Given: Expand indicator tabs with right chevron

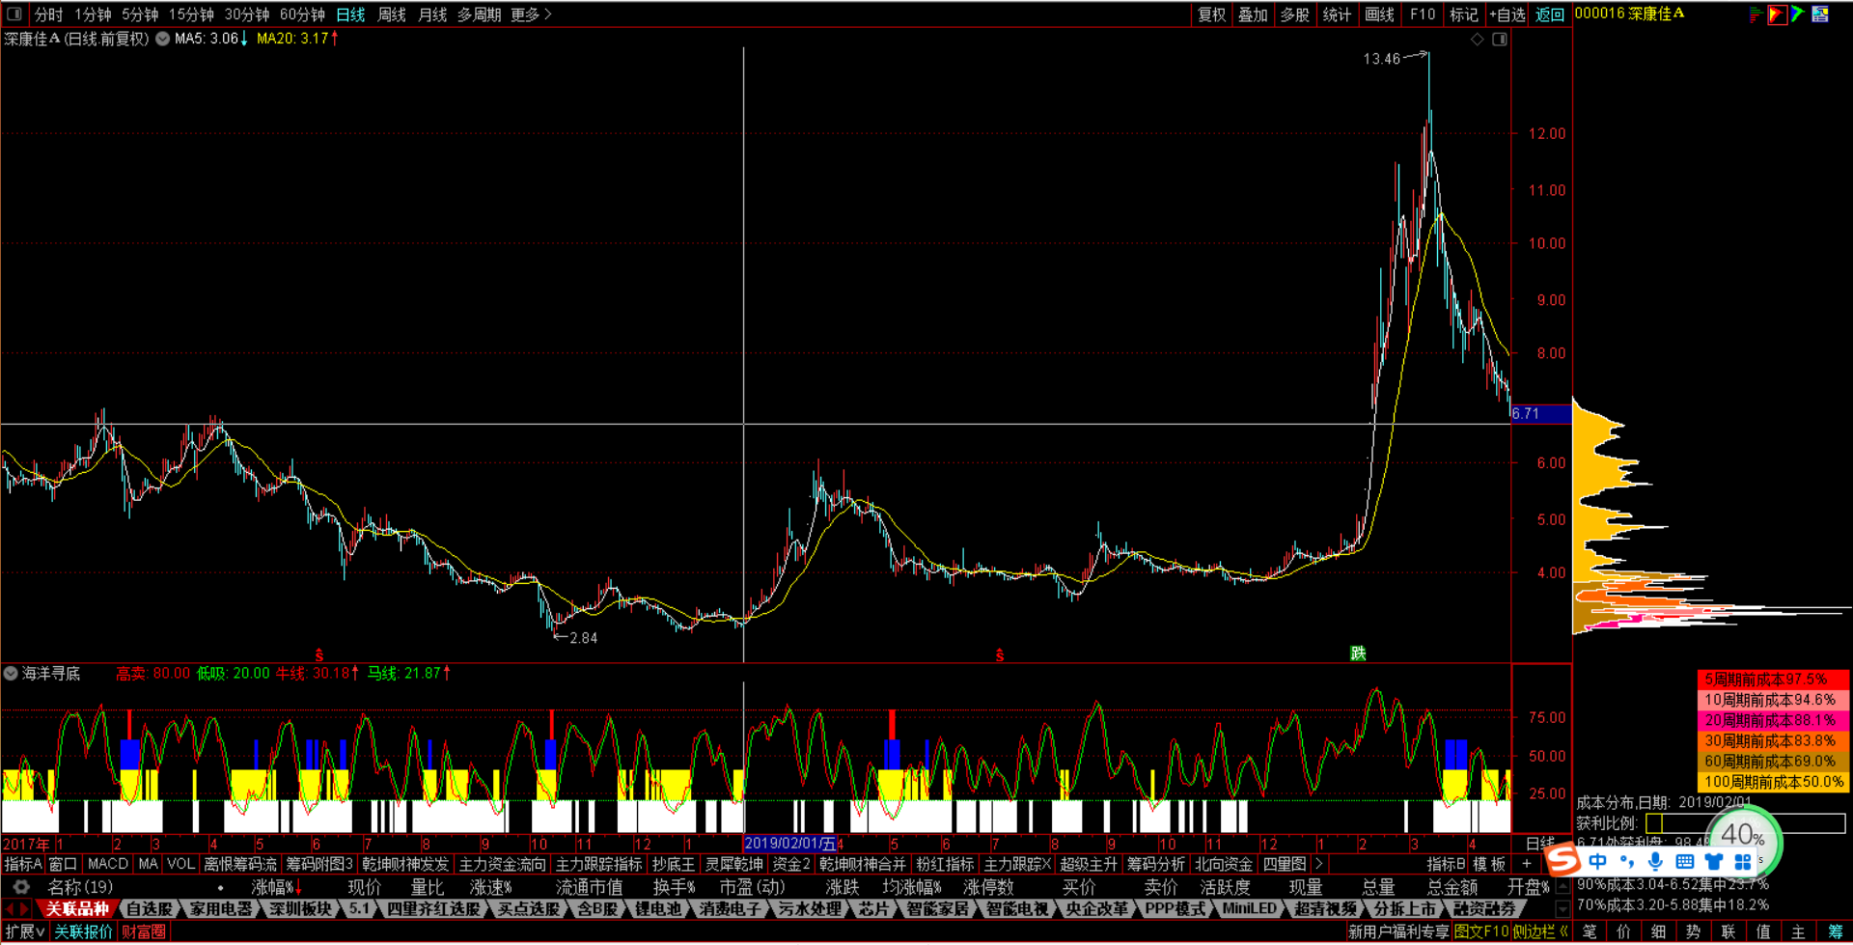Looking at the screenshot, I should 1318,864.
